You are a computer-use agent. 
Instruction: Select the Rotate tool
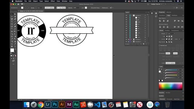(x=12, y=29)
